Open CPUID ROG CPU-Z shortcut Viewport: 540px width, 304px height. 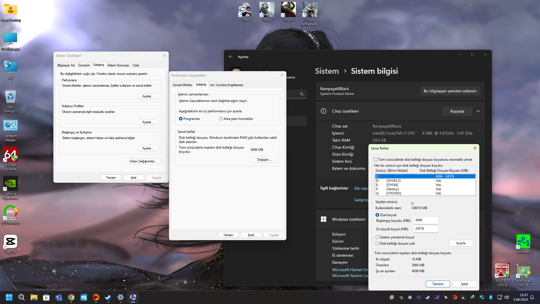502,271
